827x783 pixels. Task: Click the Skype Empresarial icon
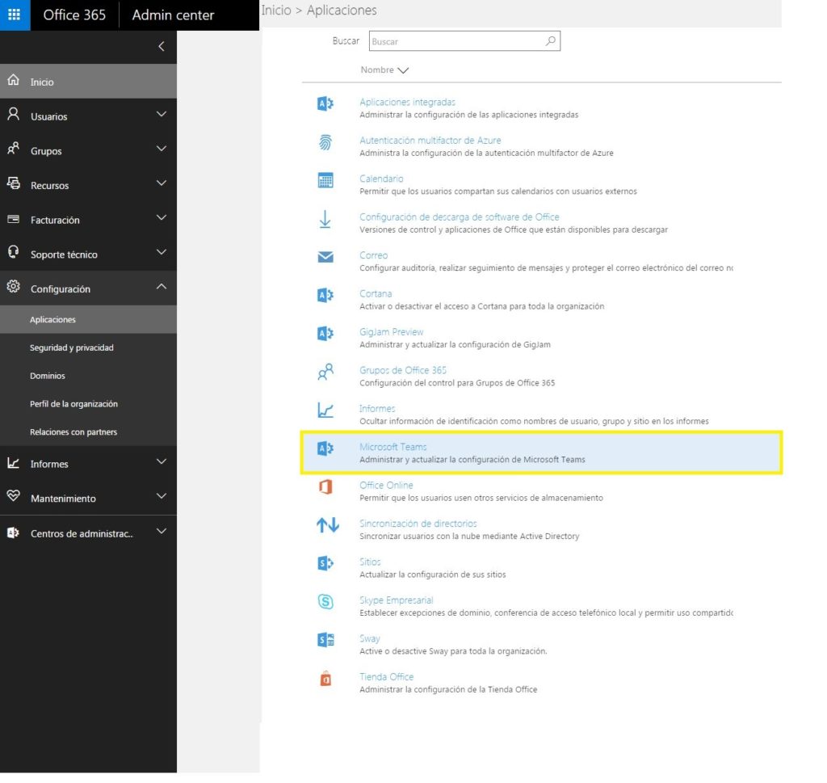pyautogui.click(x=325, y=601)
